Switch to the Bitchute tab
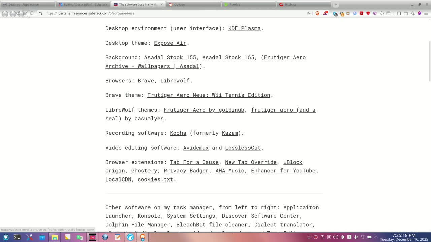Image resolution: width=431 pixels, height=242 pixels. coord(304,5)
